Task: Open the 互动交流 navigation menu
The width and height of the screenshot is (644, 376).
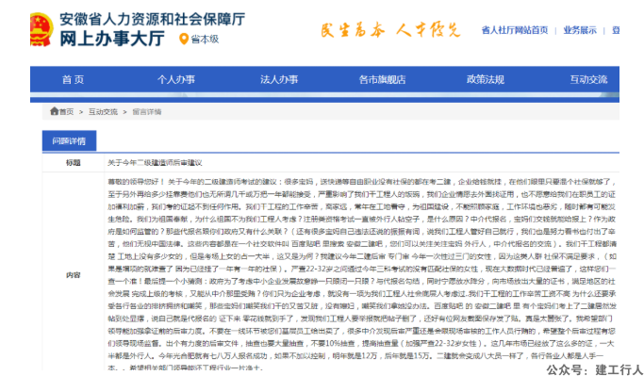Action: tap(588, 80)
